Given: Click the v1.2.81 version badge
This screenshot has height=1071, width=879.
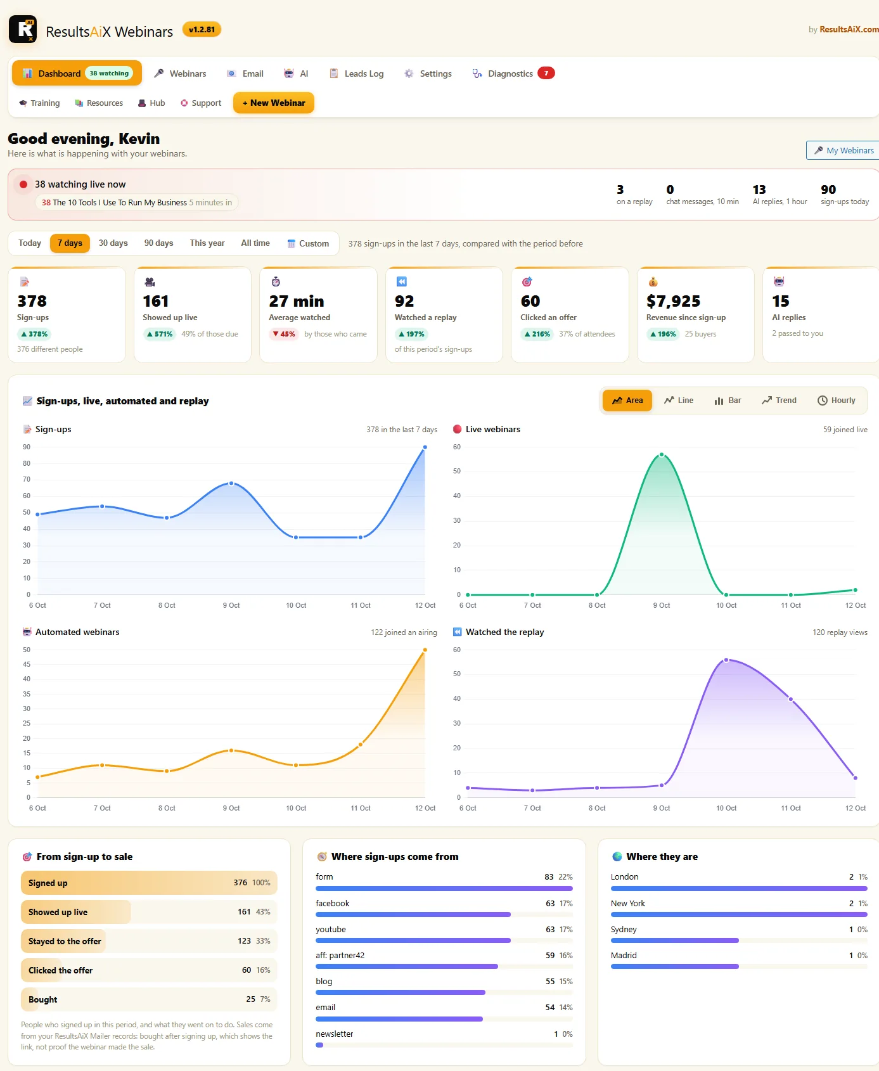Looking at the screenshot, I should pyautogui.click(x=202, y=30).
